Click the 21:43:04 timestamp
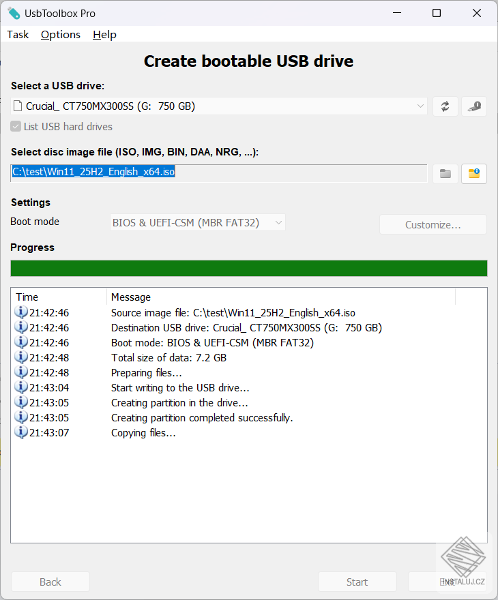 tap(49, 388)
